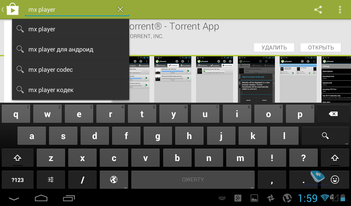Viewport: 351px width, 206px height.
Task: Toggle the right shift key
Action: [335, 158]
